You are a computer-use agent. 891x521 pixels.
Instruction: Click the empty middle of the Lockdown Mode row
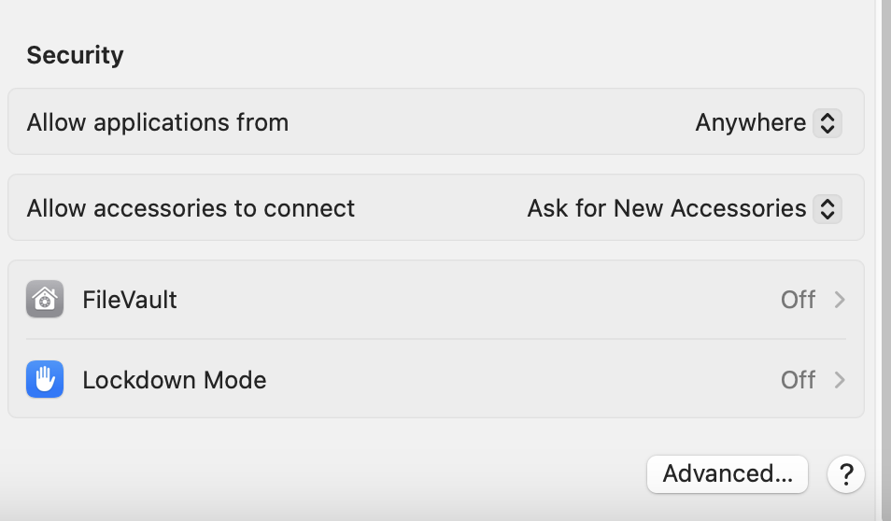(514, 380)
